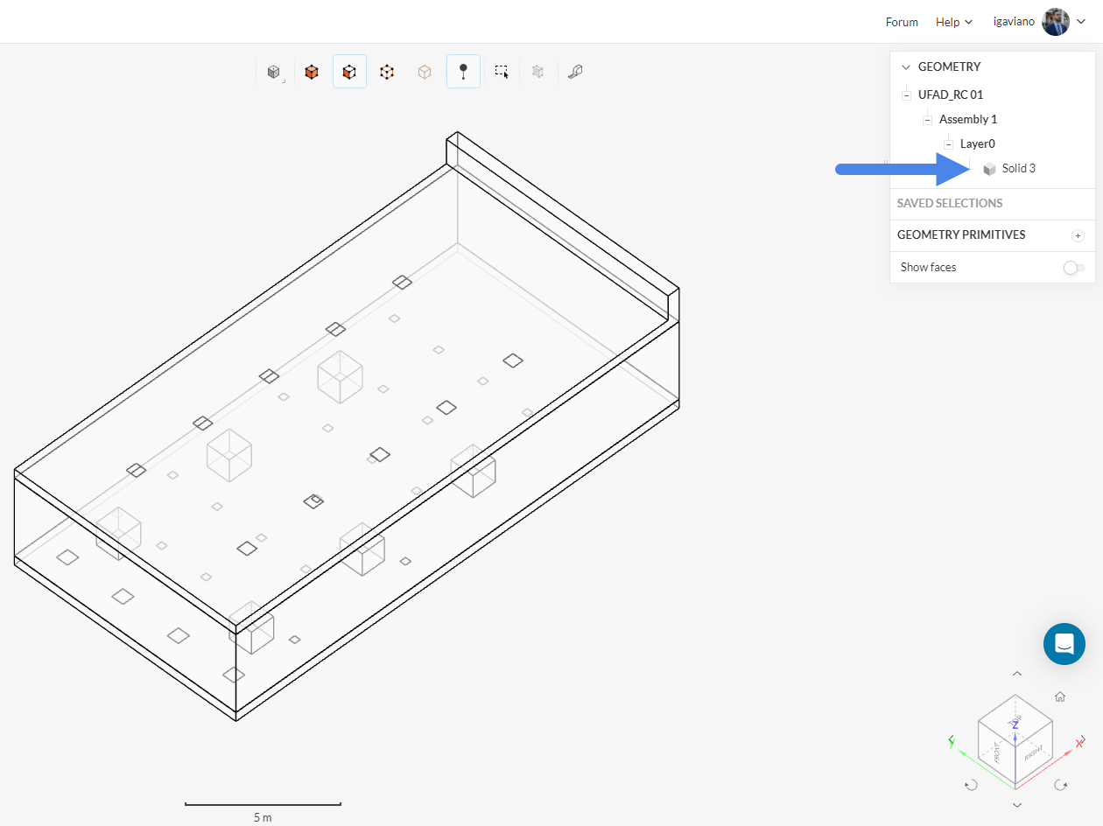
Task: Open the Forum link
Action: 902,22
